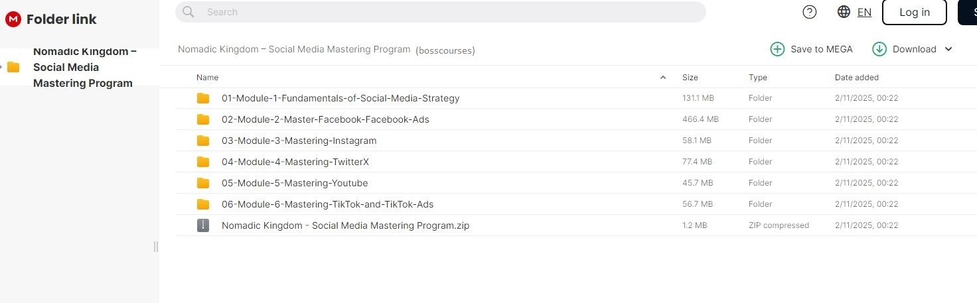This screenshot has width=977, height=303.
Task: Expand the Download options chevron
Action: pyautogui.click(x=948, y=49)
